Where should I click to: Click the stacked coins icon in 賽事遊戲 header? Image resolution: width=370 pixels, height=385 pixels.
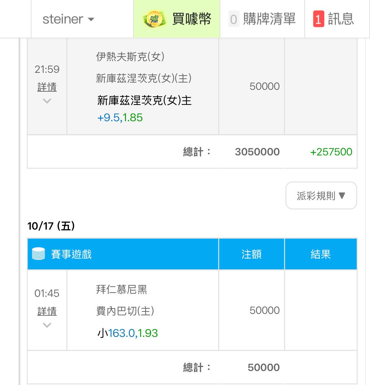click(x=38, y=254)
